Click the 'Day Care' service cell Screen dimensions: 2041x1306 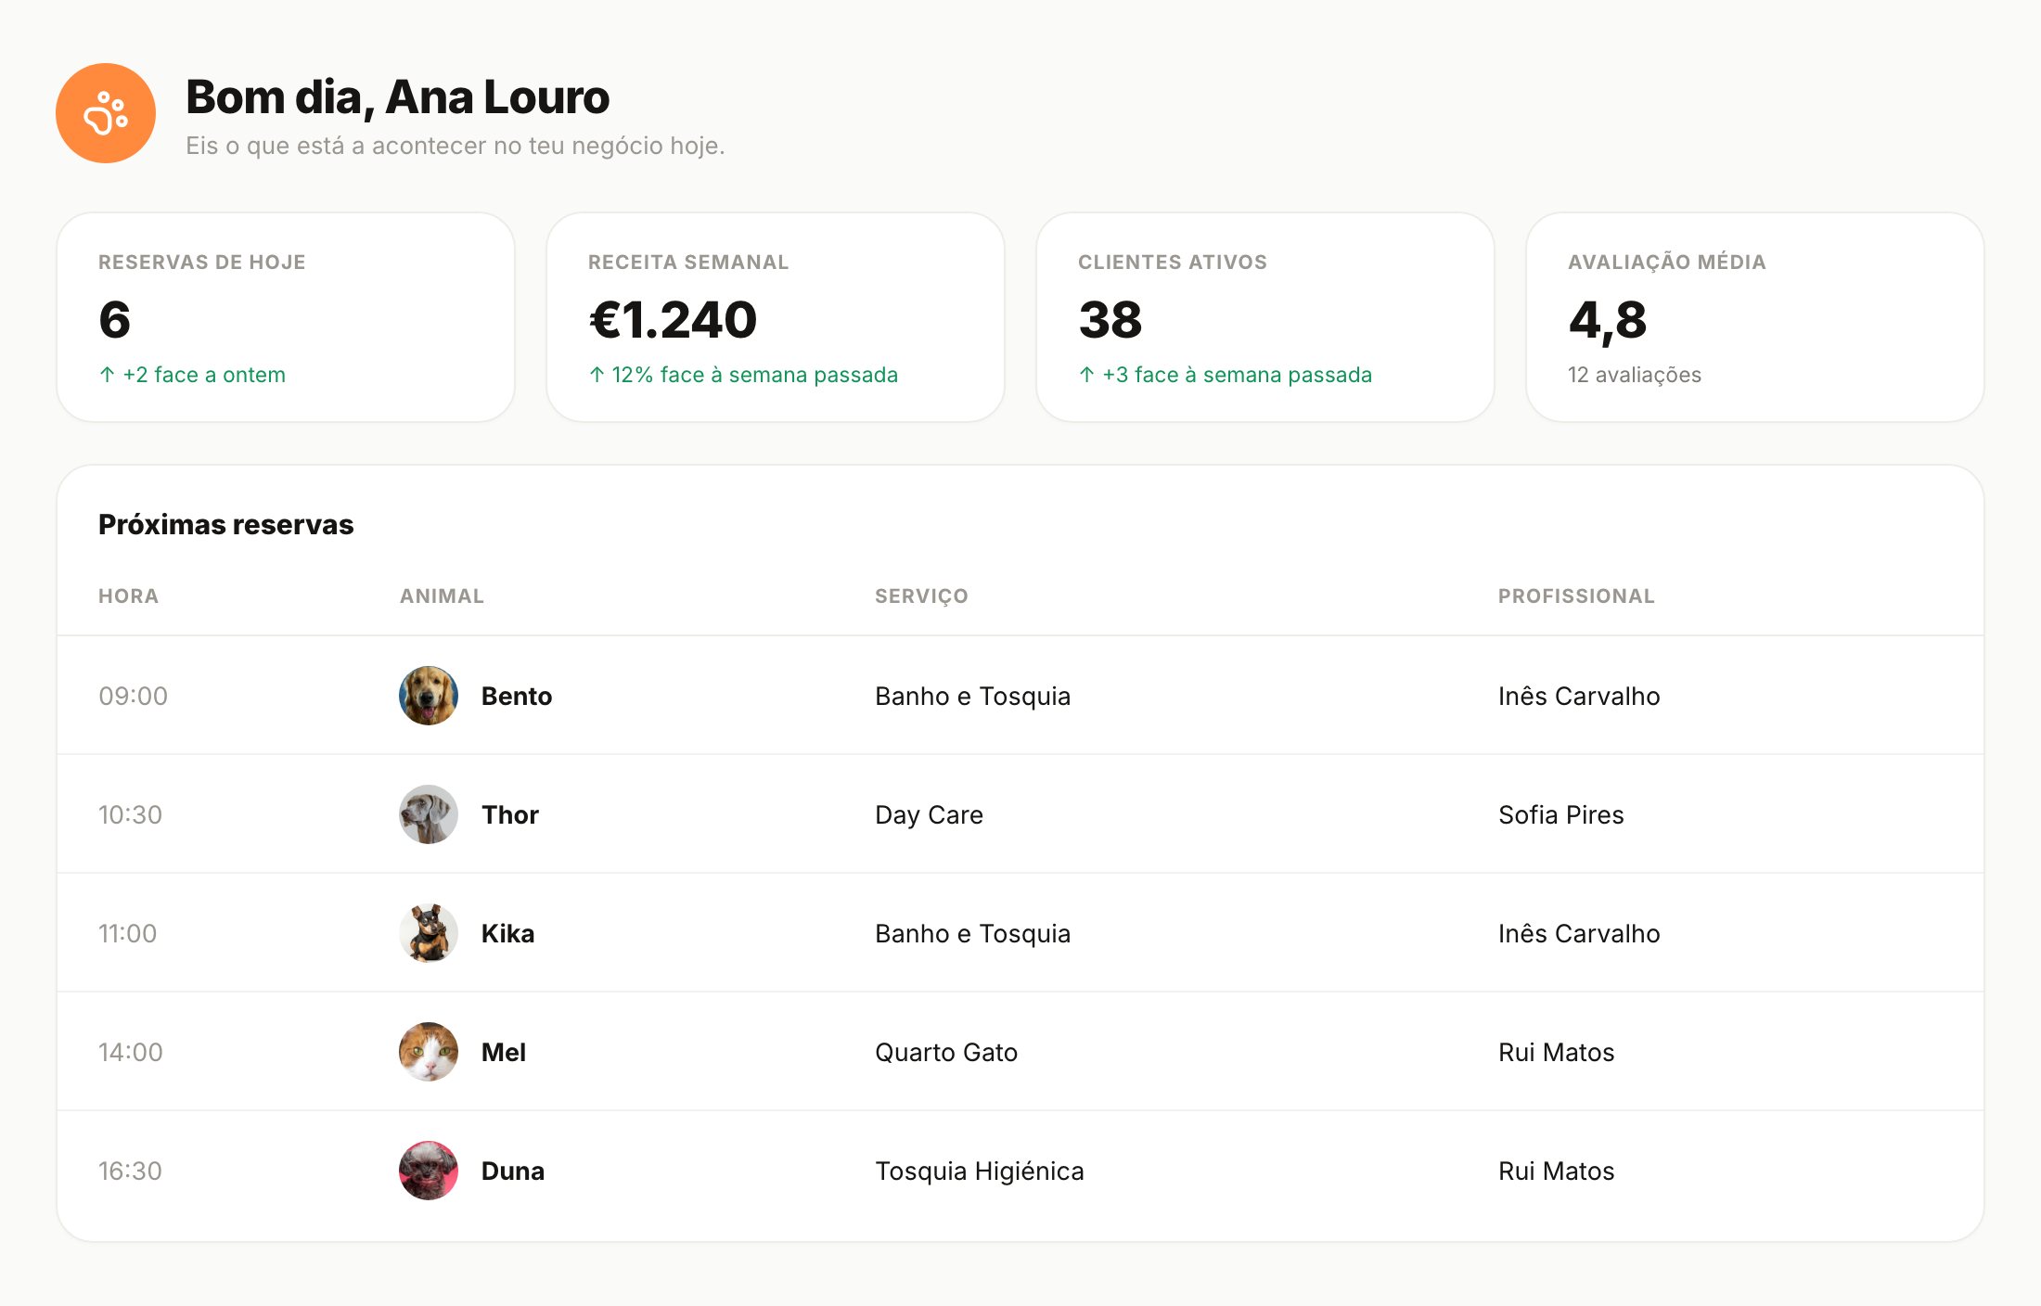pyautogui.click(x=929, y=815)
